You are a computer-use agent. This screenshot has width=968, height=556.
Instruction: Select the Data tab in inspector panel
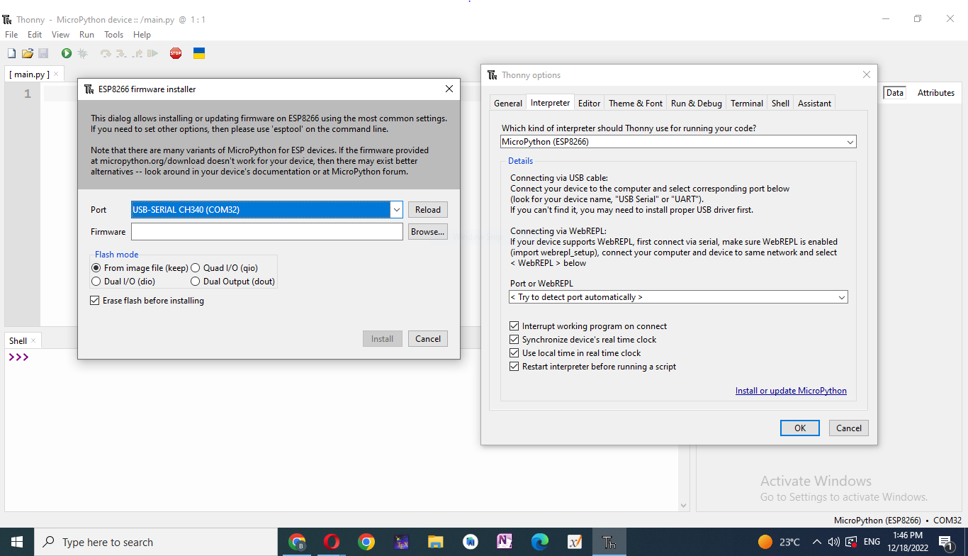[x=895, y=93]
